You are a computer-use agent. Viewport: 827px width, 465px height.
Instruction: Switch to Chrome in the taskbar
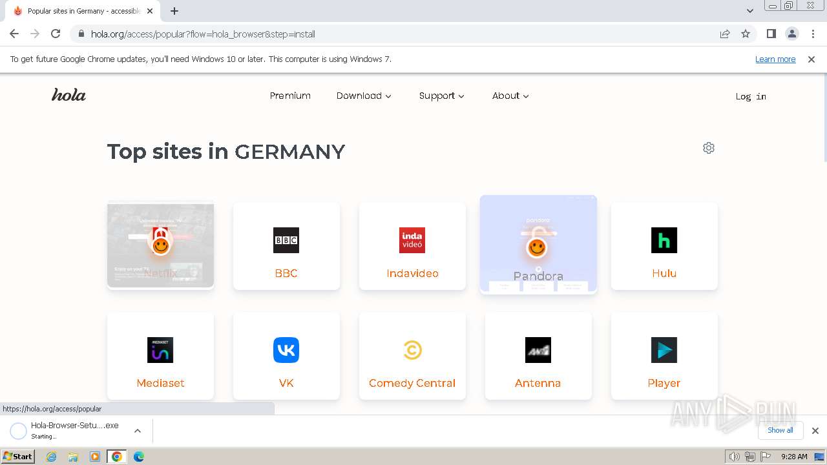pos(117,457)
